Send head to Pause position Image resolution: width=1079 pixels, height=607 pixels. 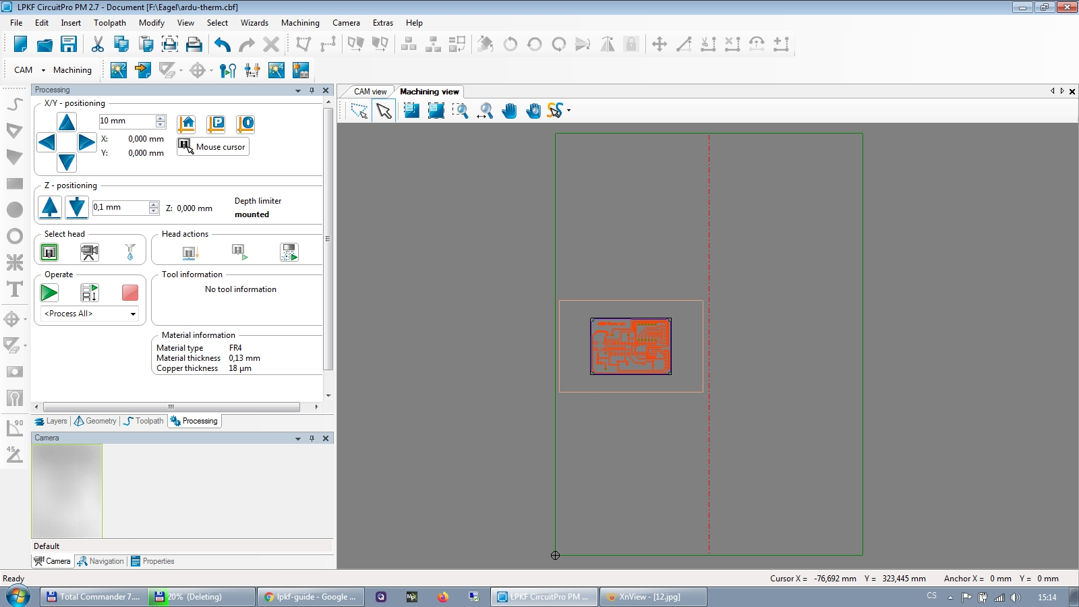(x=216, y=123)
